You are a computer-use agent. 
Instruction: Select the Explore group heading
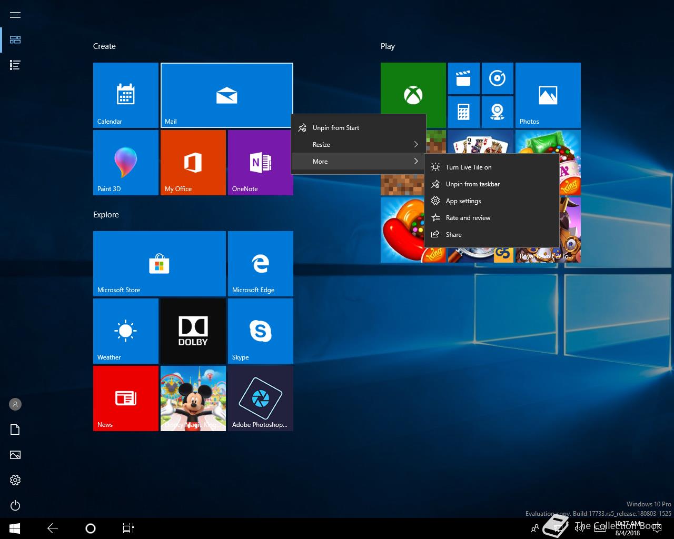point(106,215)
